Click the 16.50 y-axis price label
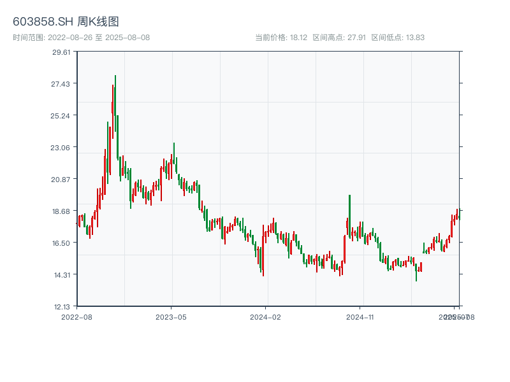The height and width of the screenshot is (382, 510). [61, 243]
